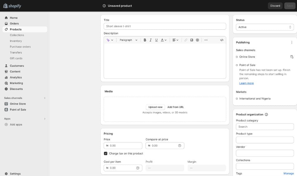
Task: Click the insert image icon
Action: [x=192, y=40]
